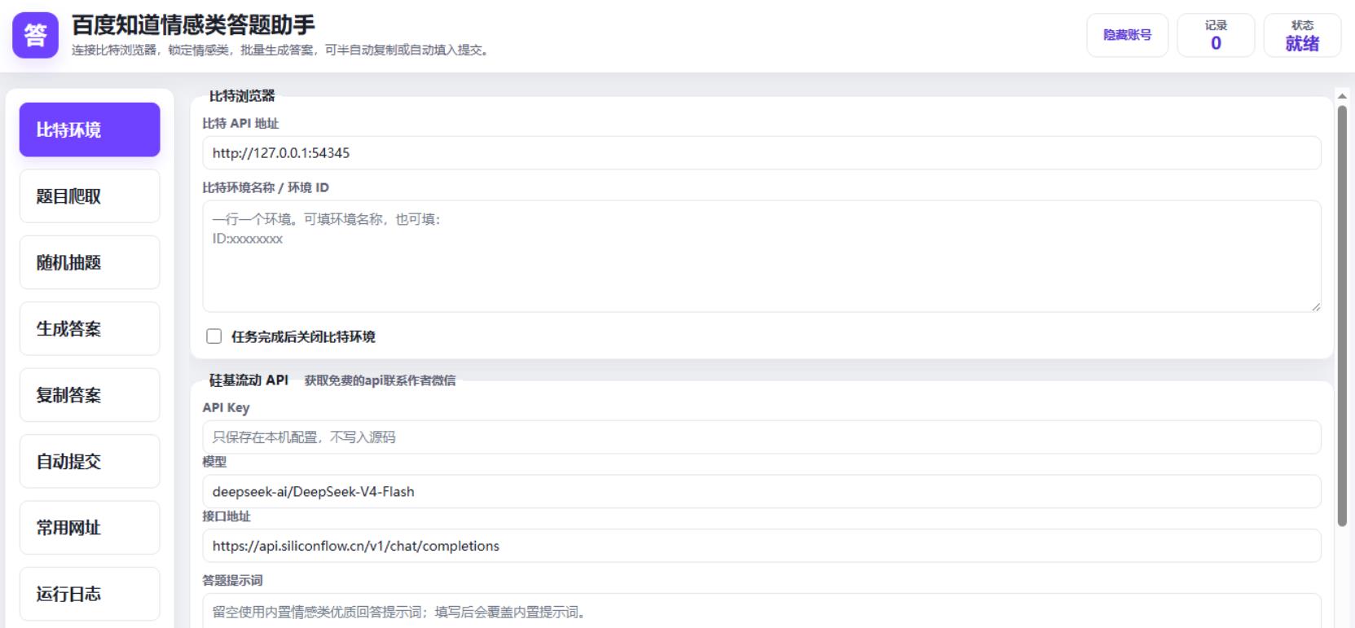Click the vertical scrollbar thumb
This screenshot has width=1355, height=628.
[1342, 316]
